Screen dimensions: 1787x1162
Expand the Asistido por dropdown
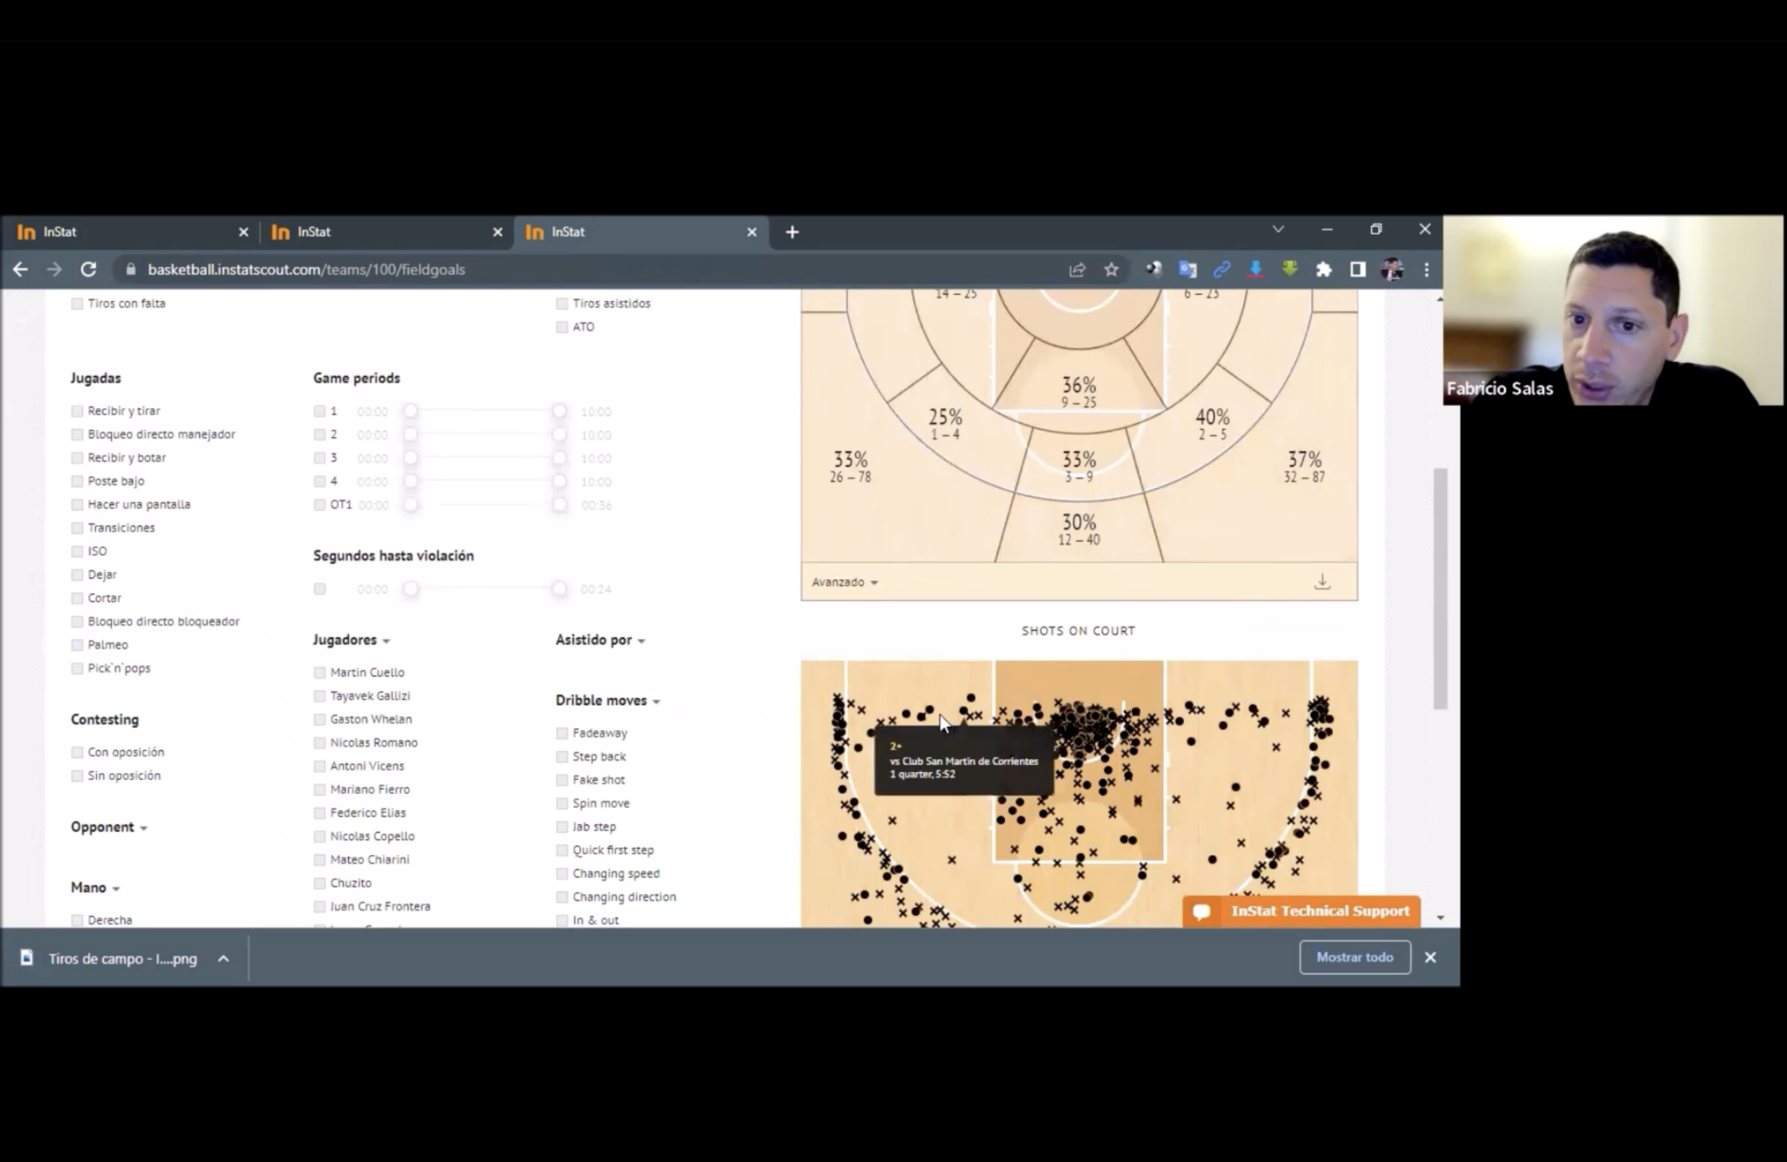[x=600, y=640]
